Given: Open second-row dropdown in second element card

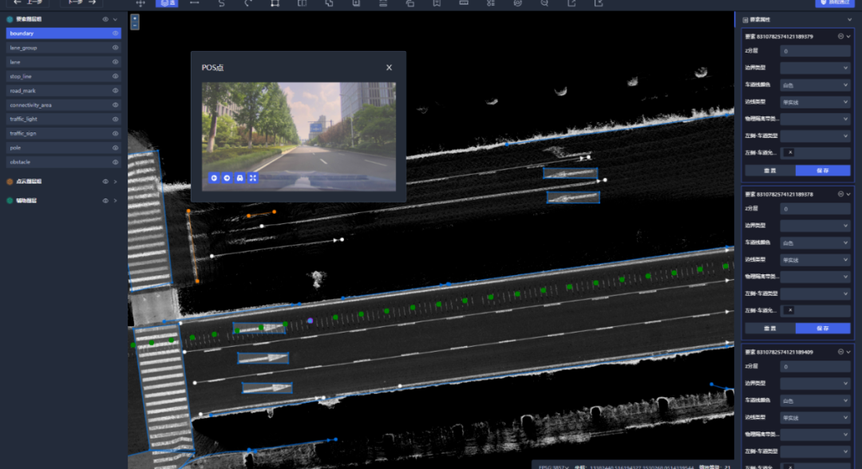Looking at the screenshot, I should 815,226.
